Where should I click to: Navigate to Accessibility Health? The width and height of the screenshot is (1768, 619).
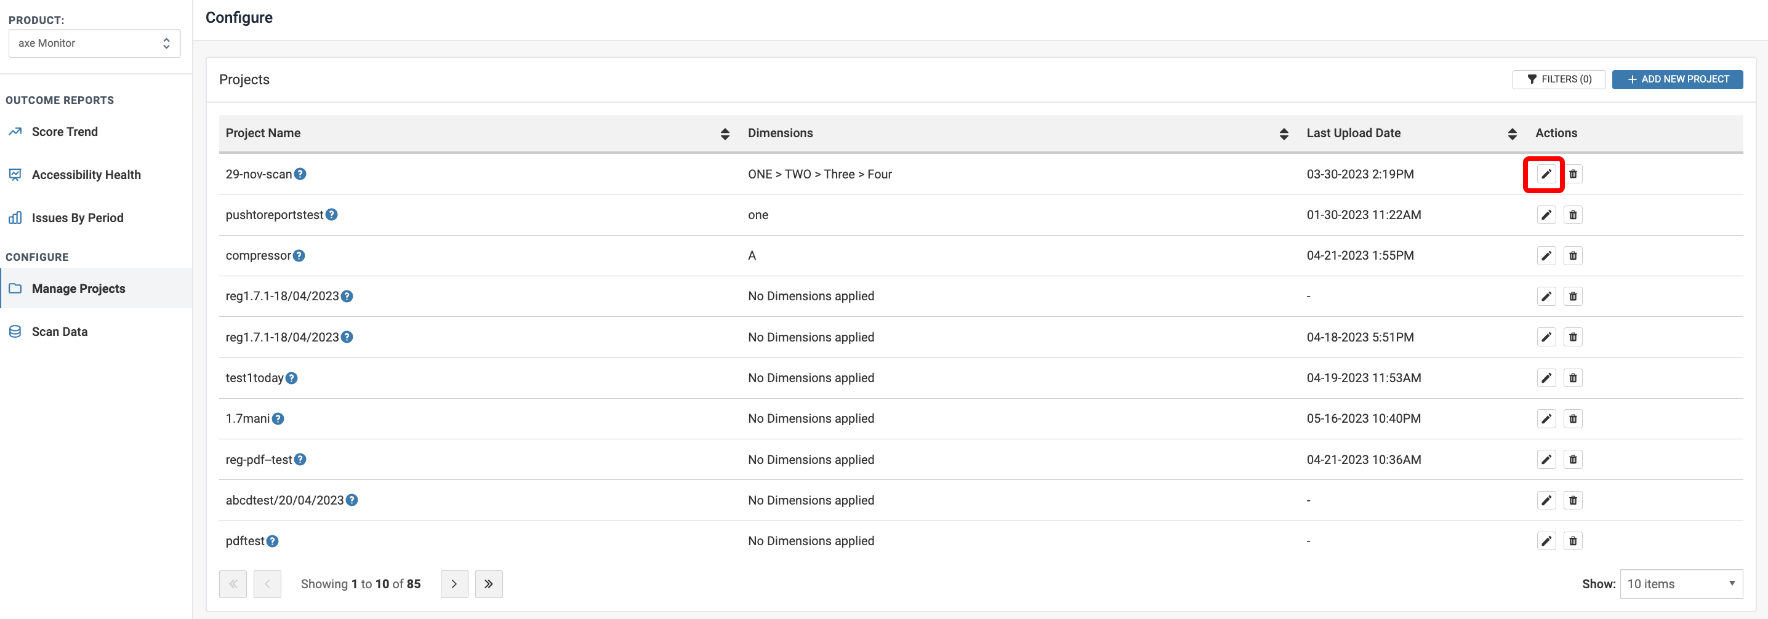(x=86, y=175)
